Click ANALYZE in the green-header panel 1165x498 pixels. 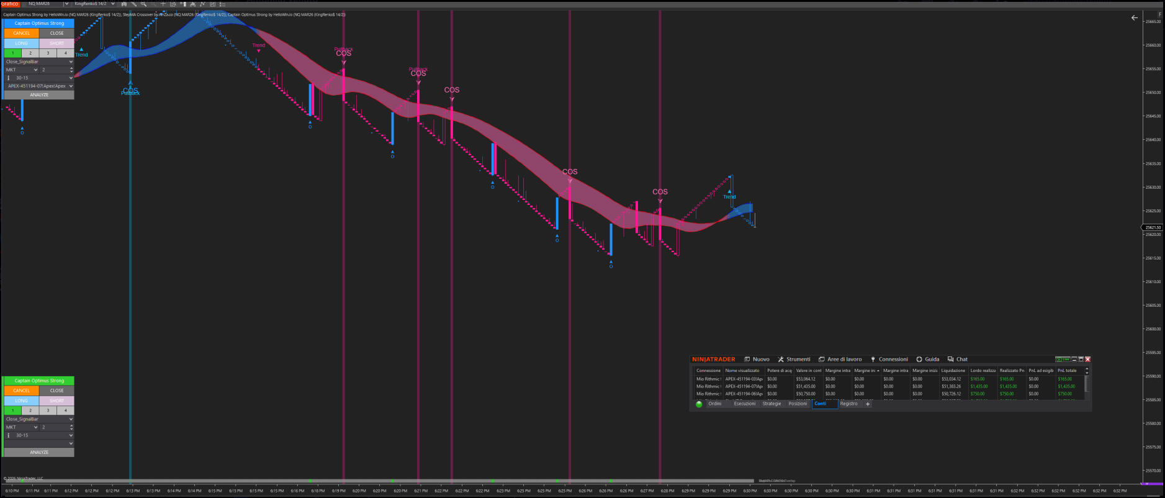click(39, 452)
